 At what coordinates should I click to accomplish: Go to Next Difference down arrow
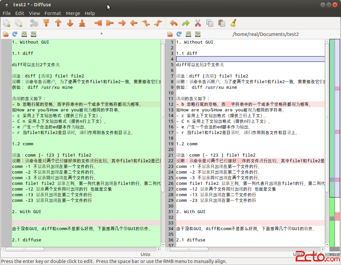click(70, 23)
